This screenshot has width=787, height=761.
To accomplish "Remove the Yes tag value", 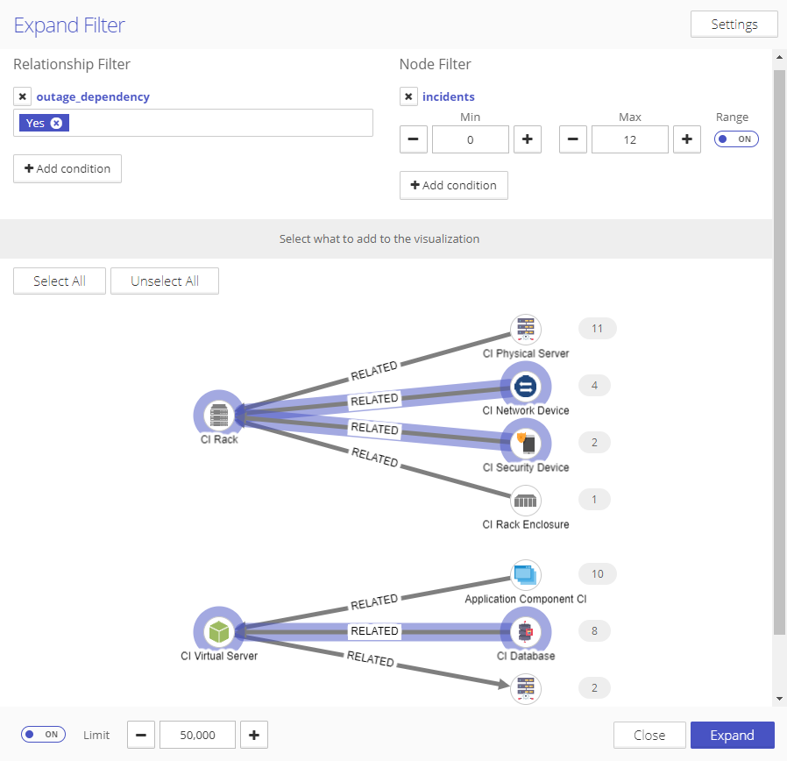I will [57, 124].
